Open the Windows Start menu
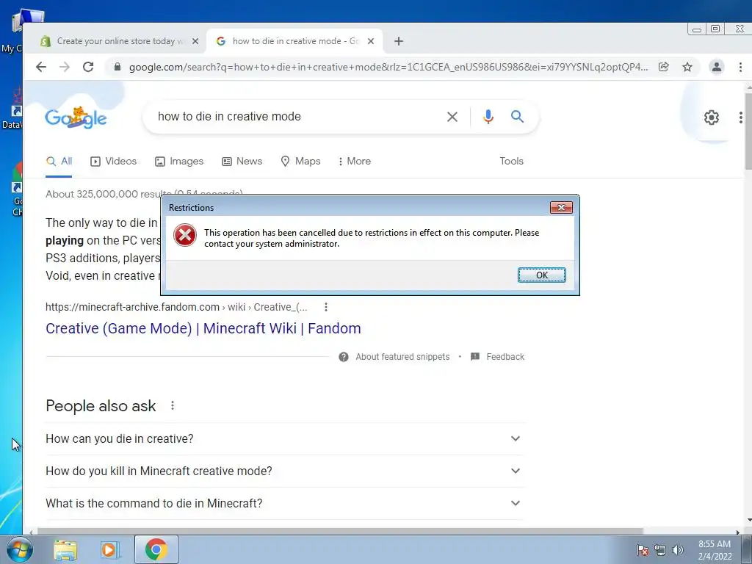 [x=20, y=549]
